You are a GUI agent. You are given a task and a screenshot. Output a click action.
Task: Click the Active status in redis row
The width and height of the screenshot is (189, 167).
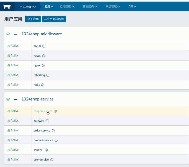(13, 84)
